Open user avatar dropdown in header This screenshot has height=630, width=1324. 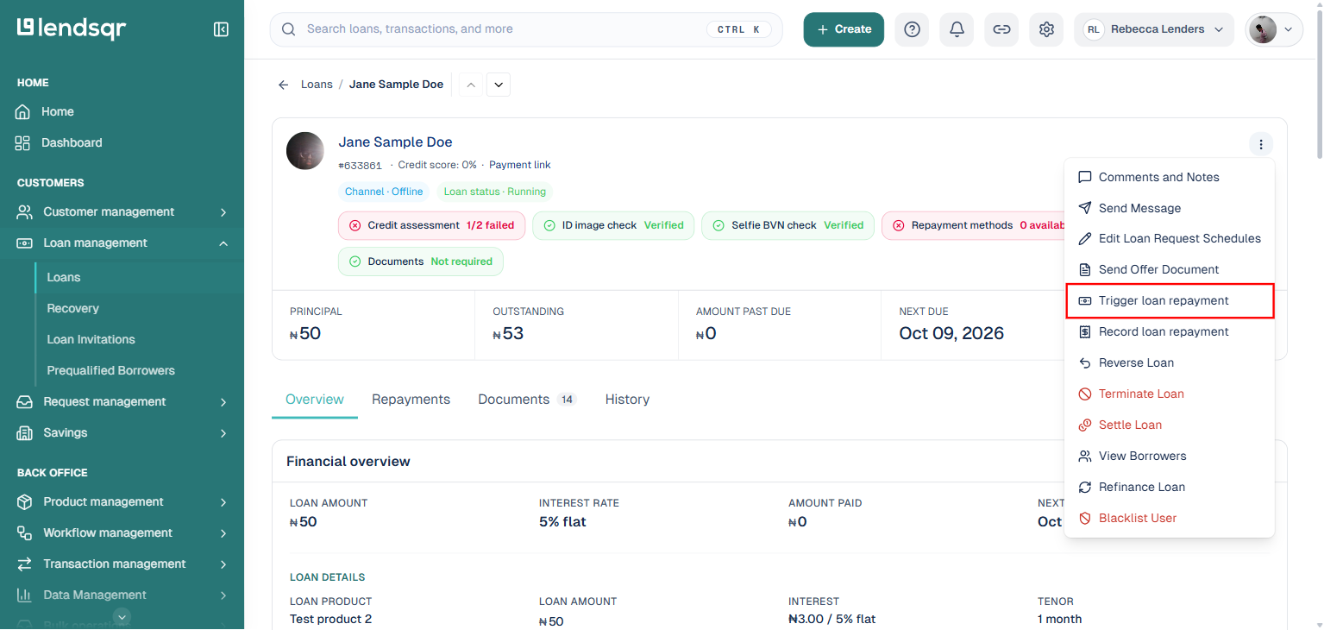(1274, 29)
